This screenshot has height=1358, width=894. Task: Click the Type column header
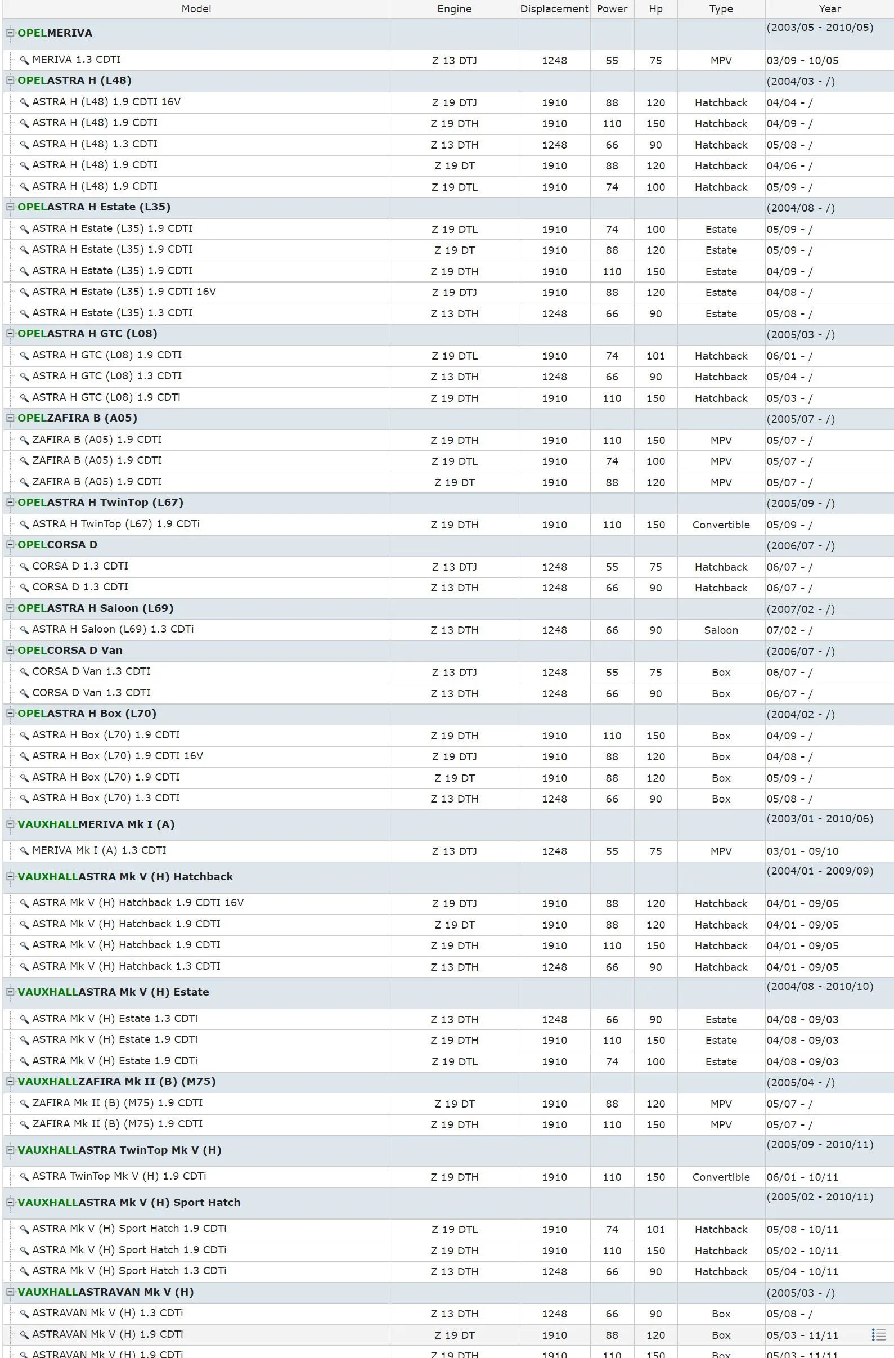point(721,9)
